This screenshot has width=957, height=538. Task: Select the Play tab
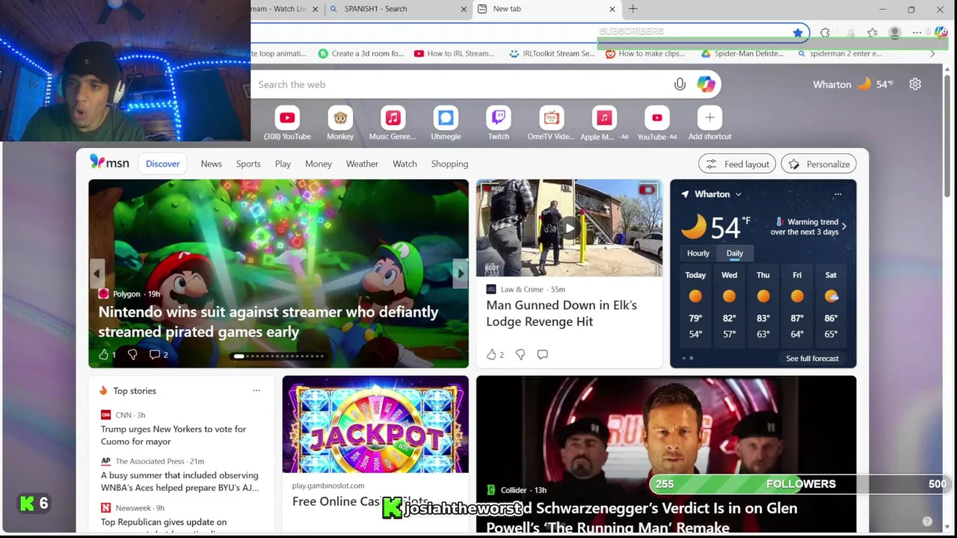pyautogui.click(x=283, y=164)
